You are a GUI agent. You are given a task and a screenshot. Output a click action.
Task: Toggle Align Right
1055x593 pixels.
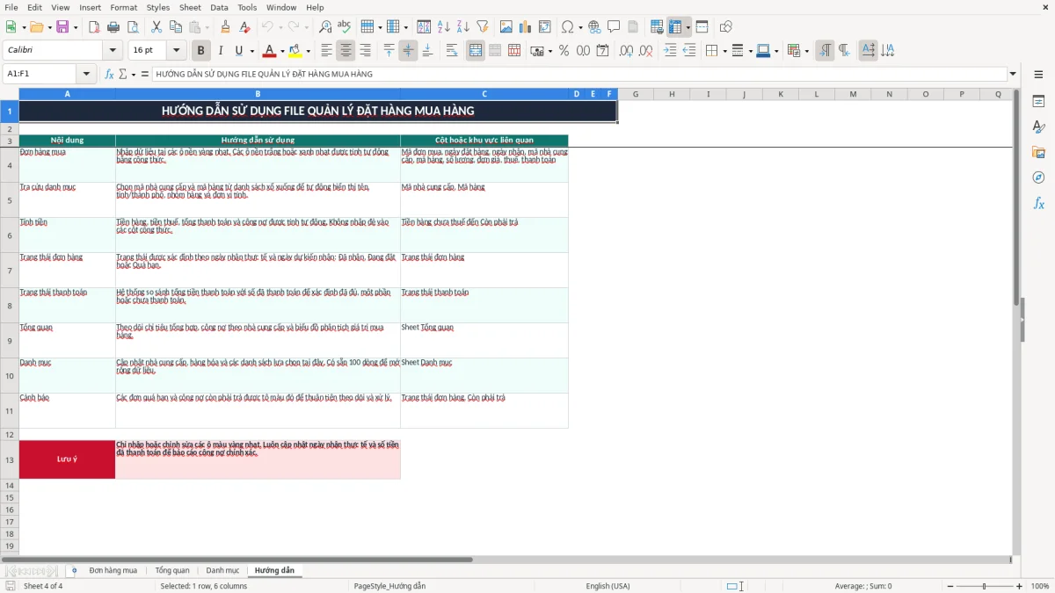366,51
